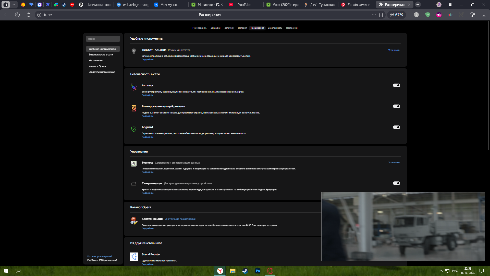Switch the РУС input language indicator

click(455, 271)
